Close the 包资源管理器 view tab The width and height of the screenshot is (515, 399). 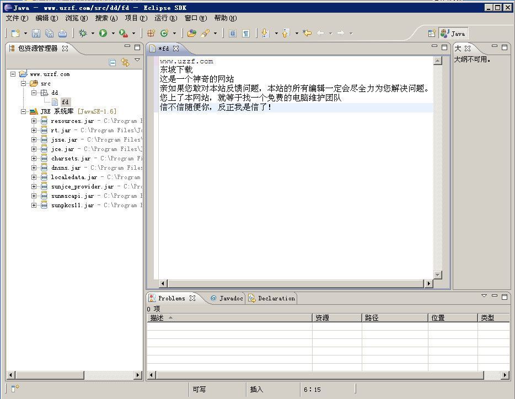click(x=65, y=48)
